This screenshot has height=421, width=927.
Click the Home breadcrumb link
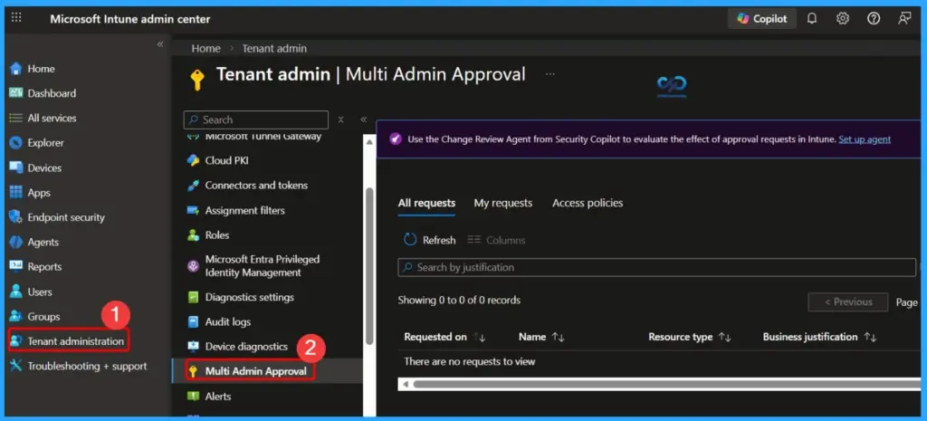[205, 49]
